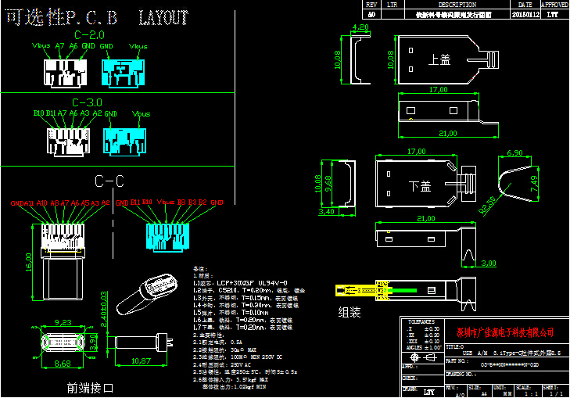Image resolution: width=570 pixels, height=398 pixels.
Task: Click the first-angle projection symbol in title block
Action: (x=422, y=357)
